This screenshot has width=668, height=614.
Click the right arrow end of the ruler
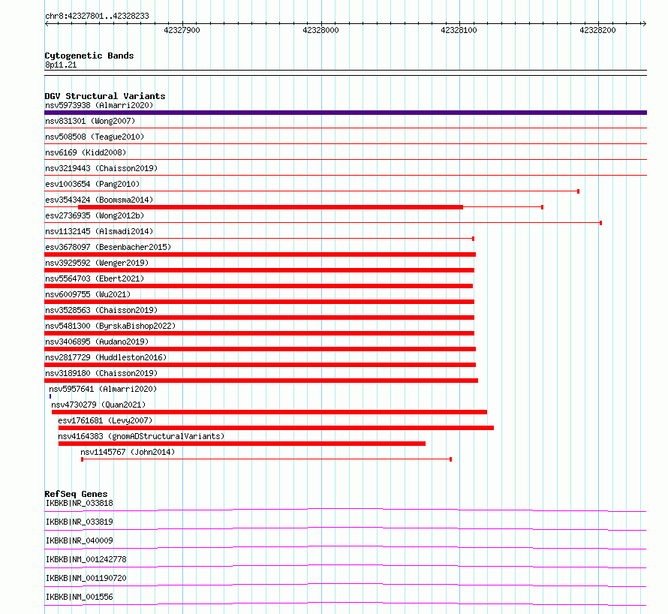click(644, 24)
